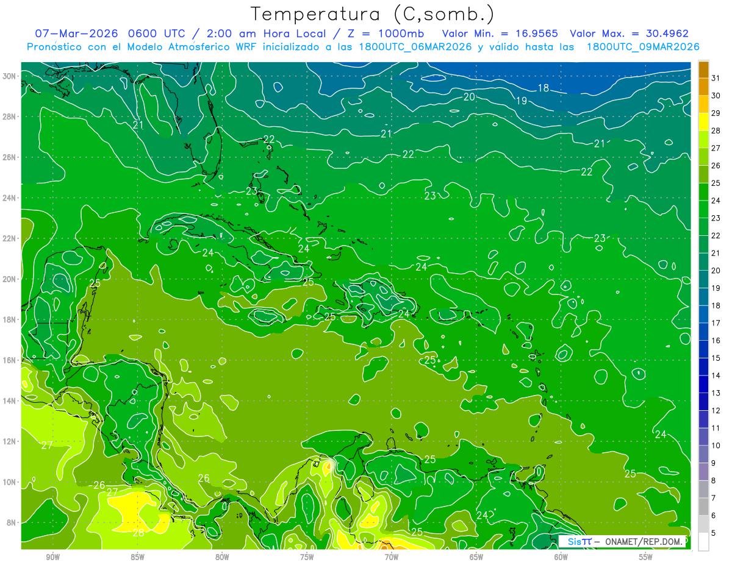Select 'Valor Max. = 30.4962' text
This screenshot has height=565, width=732.
coord(630,34)
